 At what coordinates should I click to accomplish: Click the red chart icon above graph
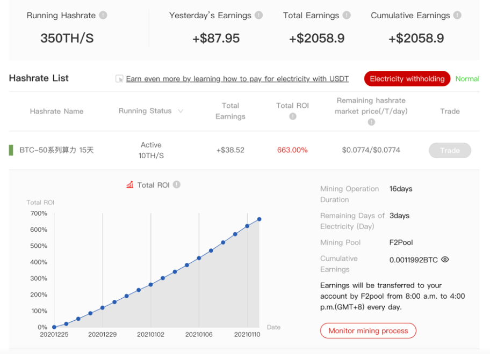(x=130, y=185)
